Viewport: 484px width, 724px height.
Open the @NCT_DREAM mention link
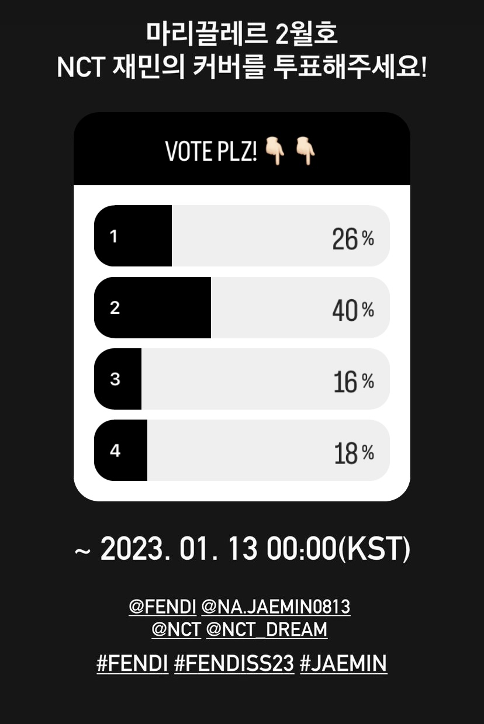point(267,630)
